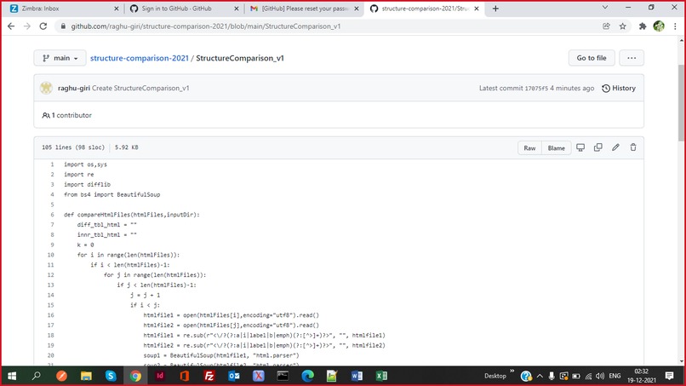
Task: Click the address bar URL
Action: tap(206, 26)
